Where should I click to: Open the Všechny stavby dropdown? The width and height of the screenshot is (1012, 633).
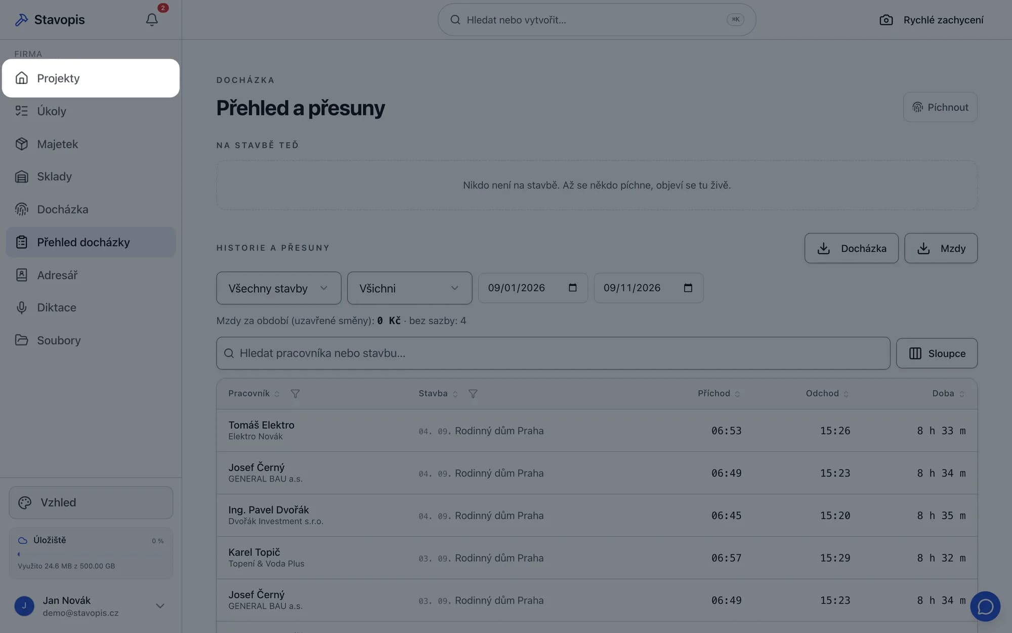pyautogui.click(x=278, y=288)
